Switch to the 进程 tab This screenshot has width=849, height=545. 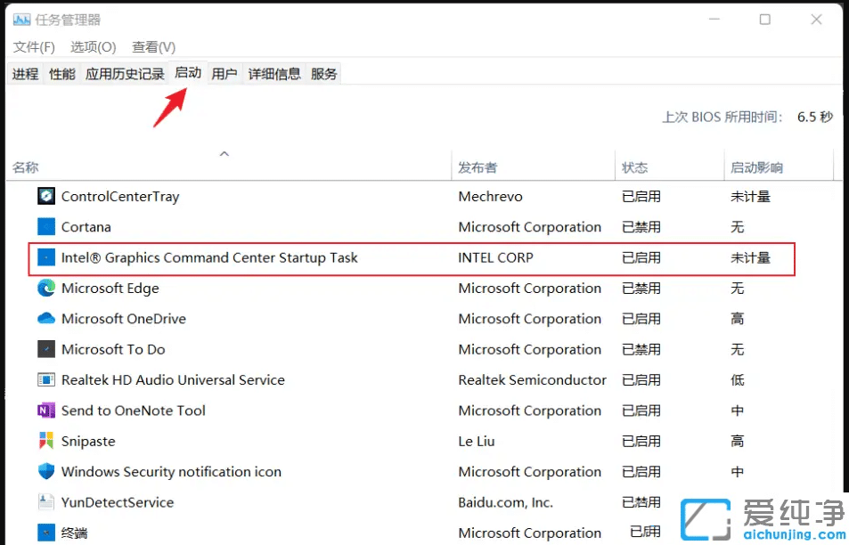coord(25,73)
